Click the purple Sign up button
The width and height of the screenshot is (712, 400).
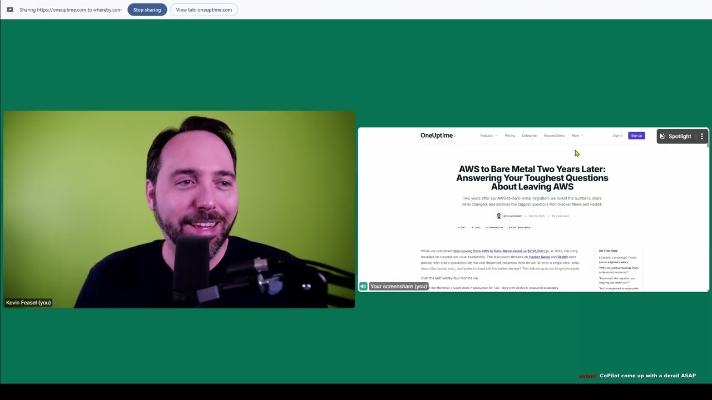click(636, 136)
